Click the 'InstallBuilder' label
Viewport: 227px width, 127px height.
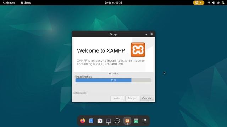(x=80, y=93)
